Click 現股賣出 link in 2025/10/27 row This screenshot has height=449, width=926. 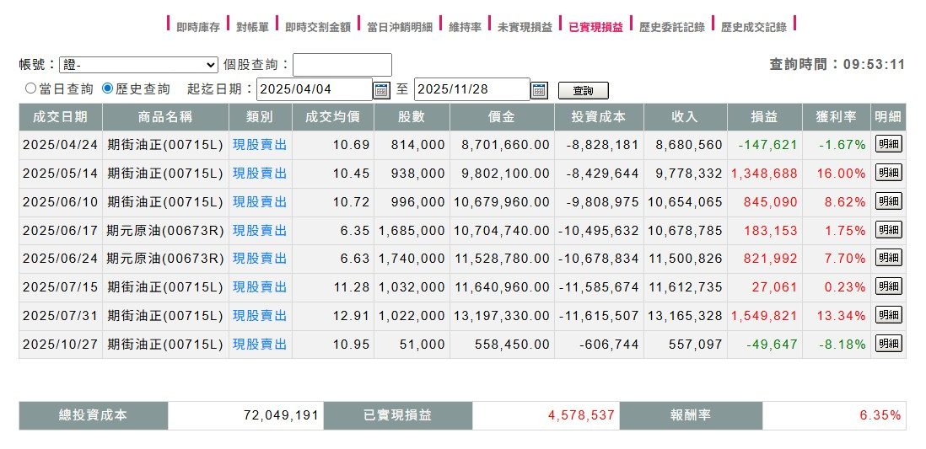[260, 344]
